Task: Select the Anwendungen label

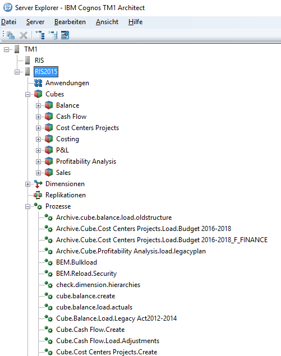Action: (x=67, y=83)
